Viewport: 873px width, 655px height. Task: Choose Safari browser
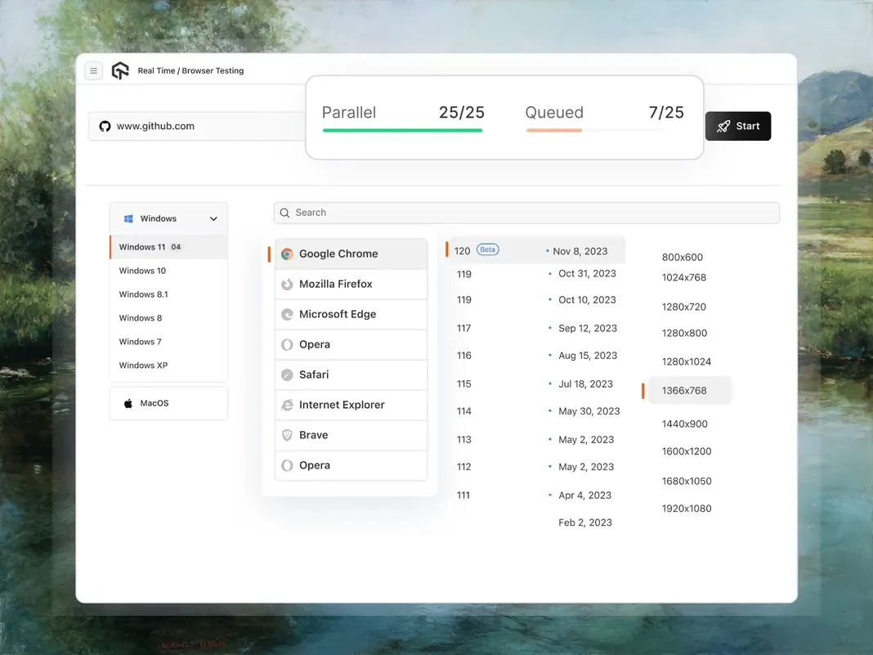tap(351, 375)
